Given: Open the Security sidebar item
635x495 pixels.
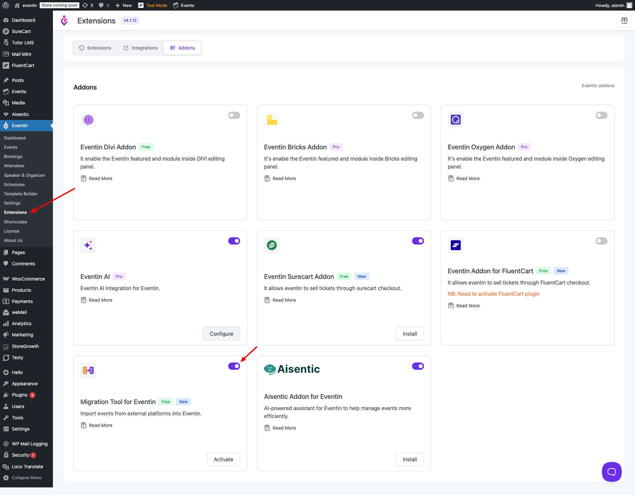Looking at the screenshot, I should point(26,455).
